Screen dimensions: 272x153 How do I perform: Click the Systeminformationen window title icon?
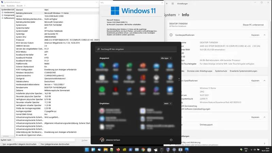click(2, 2)
